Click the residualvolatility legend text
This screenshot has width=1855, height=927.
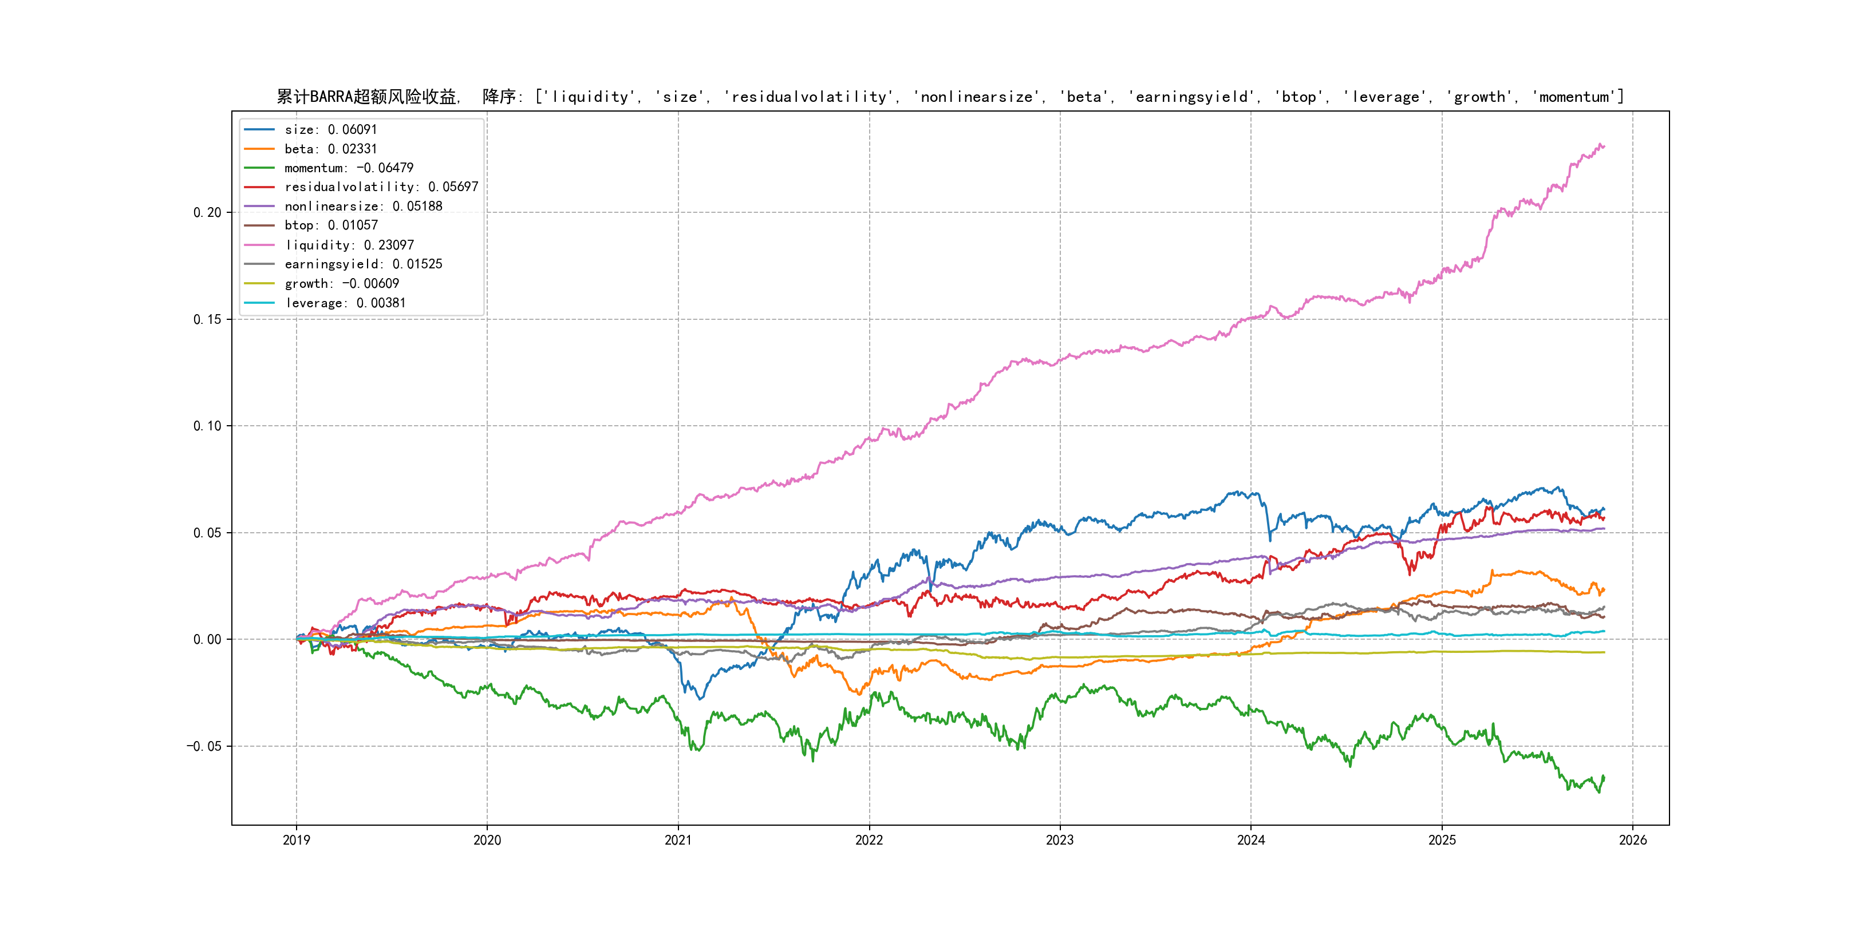(x=381, y=187)
